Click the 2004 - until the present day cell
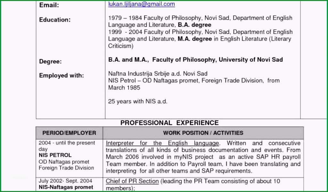This screenshot has height=192, width=328. pyautogui.click(x=67, y=146)
